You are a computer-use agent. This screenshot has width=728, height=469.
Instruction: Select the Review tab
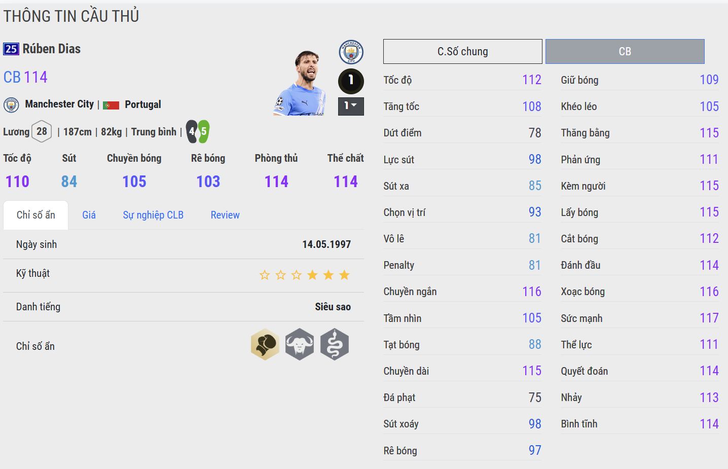(225, 215)
